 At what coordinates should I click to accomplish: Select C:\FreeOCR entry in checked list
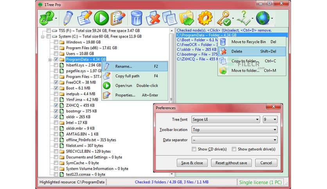point(197,45)
